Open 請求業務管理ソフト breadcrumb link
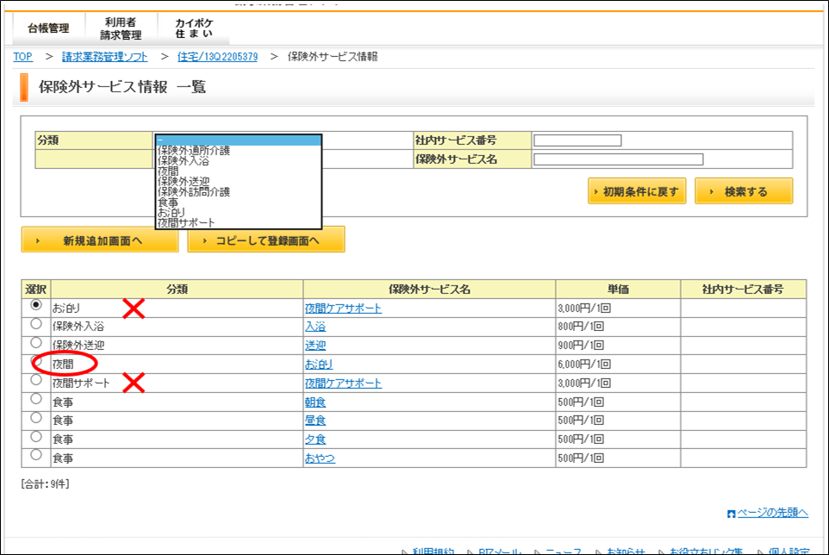The image size is (829, 555). tap(104, 57)
